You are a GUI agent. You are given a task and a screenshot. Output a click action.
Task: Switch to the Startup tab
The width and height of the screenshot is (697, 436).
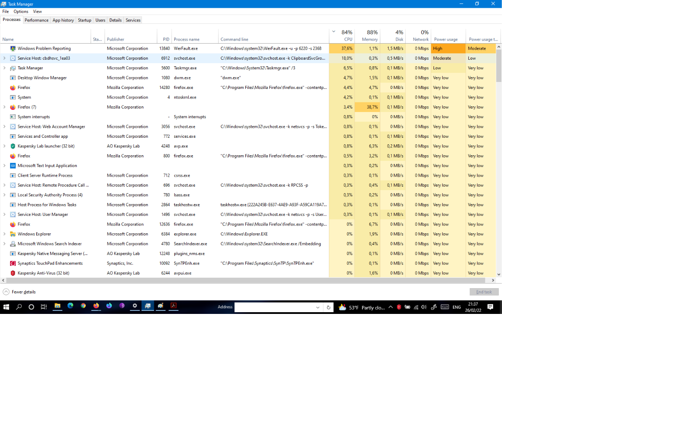(x=85, y=20)
